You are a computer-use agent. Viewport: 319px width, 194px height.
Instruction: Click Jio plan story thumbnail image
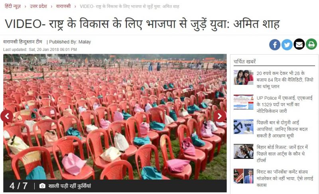tap(244, 77)
